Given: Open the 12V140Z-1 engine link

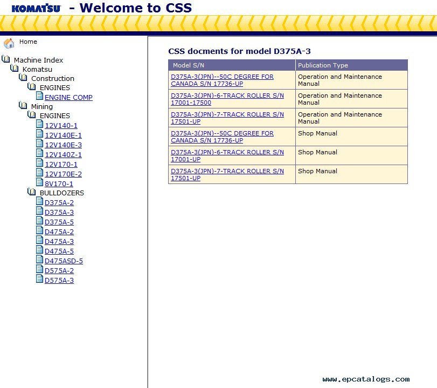Looking at the screenshot, I should 63,155.
